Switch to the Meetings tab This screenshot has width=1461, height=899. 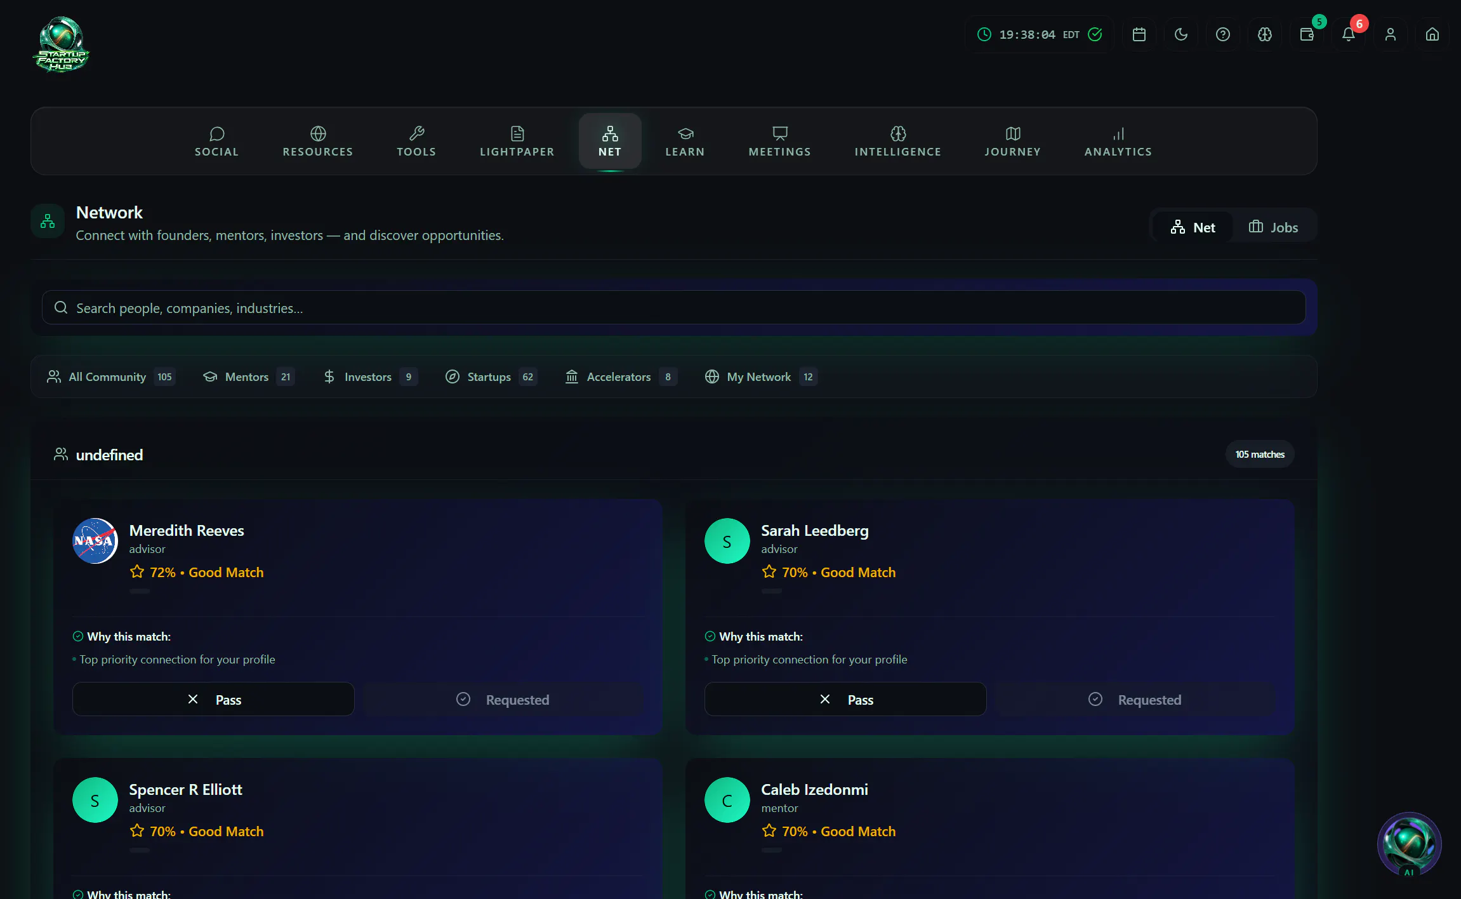(780, 142)
